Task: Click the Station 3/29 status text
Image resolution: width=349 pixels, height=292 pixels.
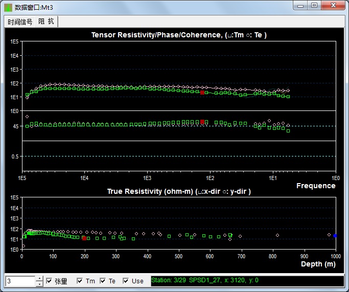Action: click(205, 280)
